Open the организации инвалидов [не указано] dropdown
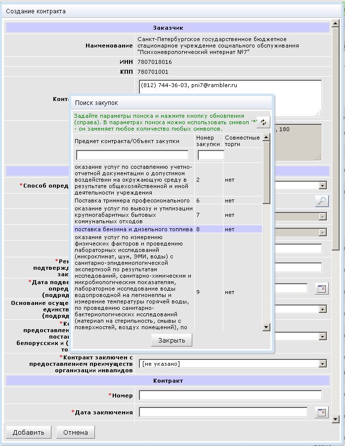The image size is (345, 446). click(233, 364)
